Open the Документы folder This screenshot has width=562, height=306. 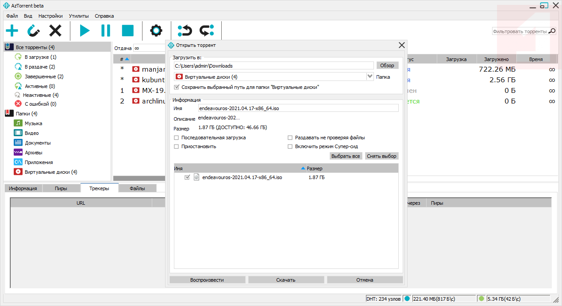coord(38,143)
